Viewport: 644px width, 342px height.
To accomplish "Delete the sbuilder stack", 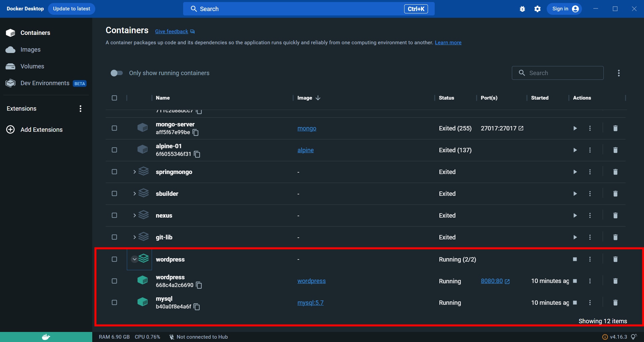I will [x=615, y=194].
